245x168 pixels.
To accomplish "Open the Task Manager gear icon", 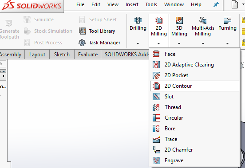I will [82, 43].
